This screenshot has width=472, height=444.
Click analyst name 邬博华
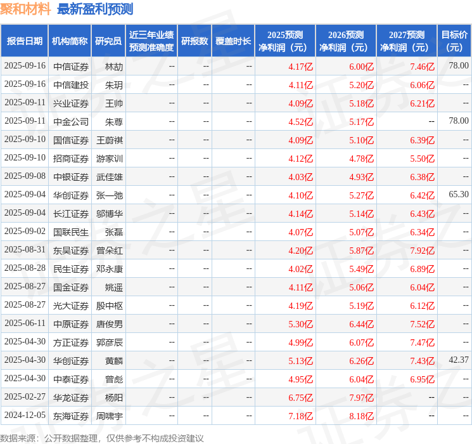110,214
